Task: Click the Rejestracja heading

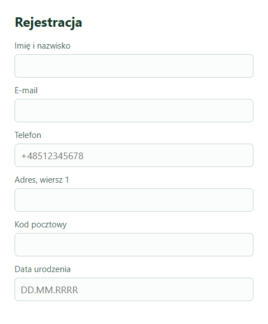Action: pyautogui.click(x=49, y=22)
